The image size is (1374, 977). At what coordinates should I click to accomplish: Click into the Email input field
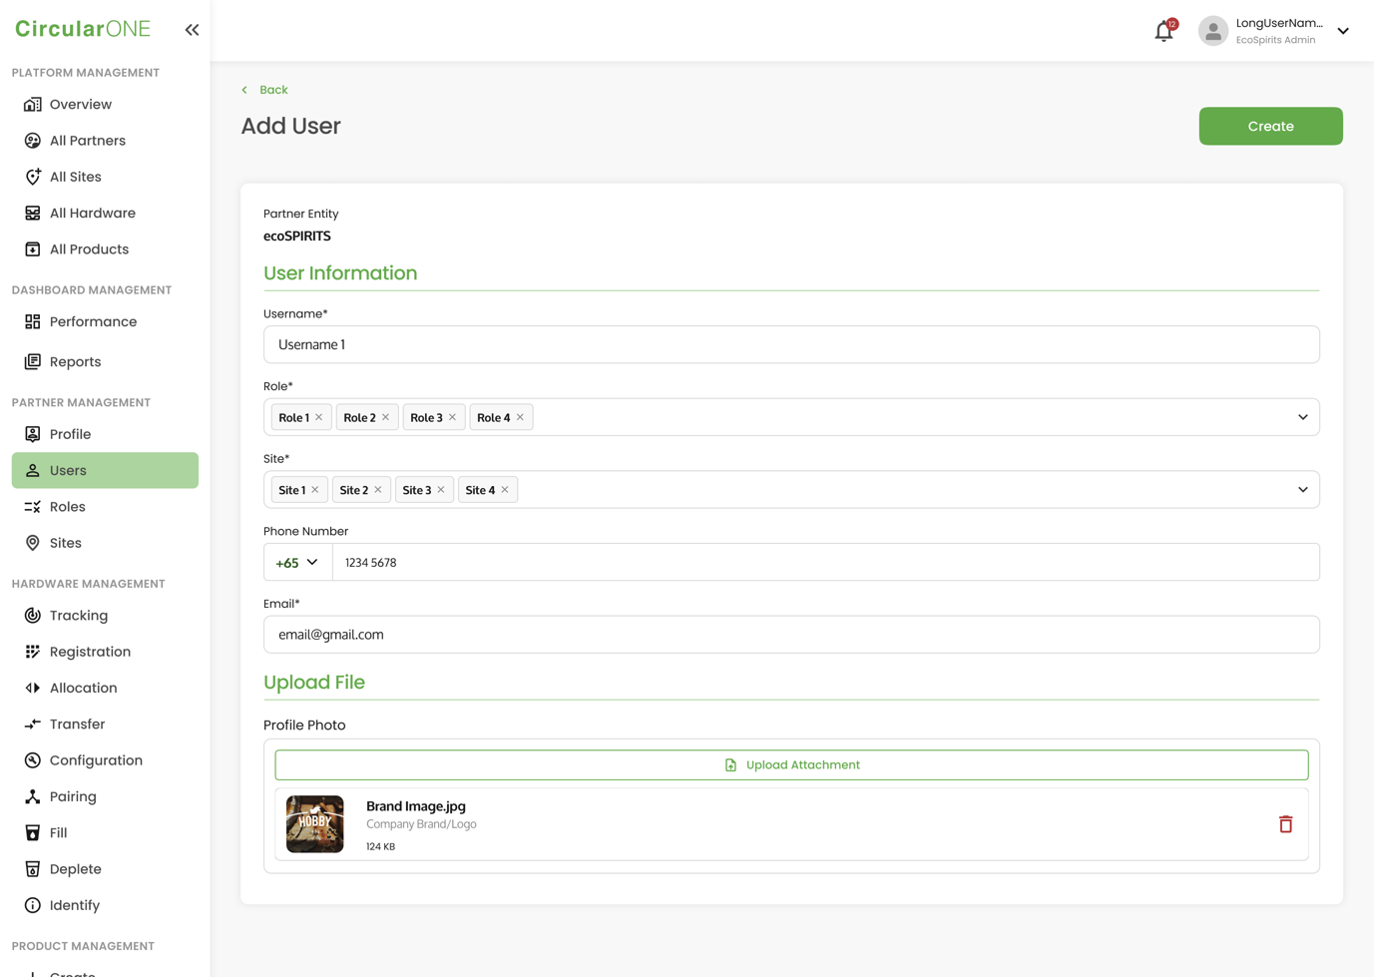point(791,635)
